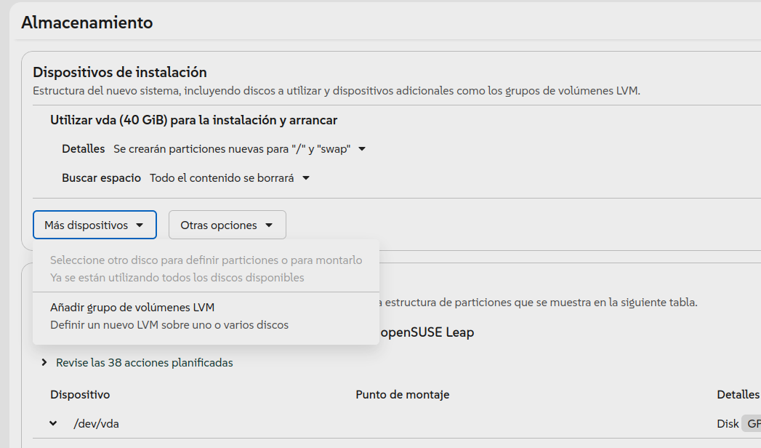Click the "Punto de montaje" column header

click(402, 394)
